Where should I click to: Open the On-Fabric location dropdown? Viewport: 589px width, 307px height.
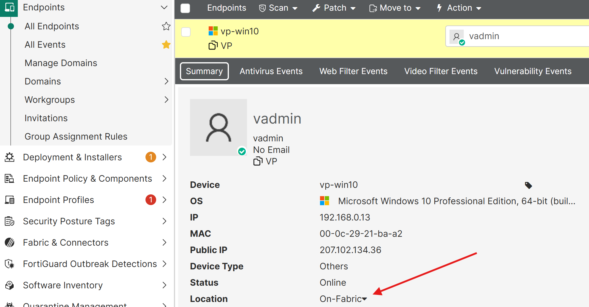[x=343, y=299]
